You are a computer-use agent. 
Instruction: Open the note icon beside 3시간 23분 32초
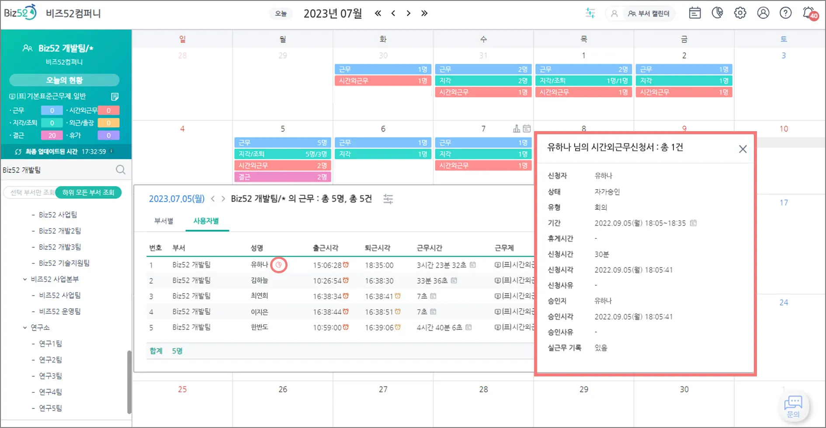point(473,265)
